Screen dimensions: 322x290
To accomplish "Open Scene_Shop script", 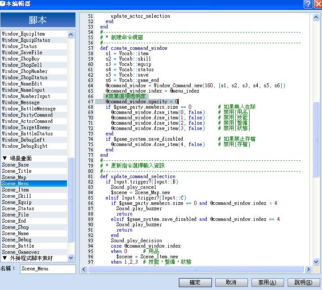I will pyautogui.click(x=34, y=227).
